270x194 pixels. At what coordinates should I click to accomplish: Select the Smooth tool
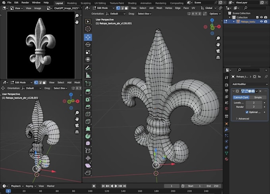88,143
